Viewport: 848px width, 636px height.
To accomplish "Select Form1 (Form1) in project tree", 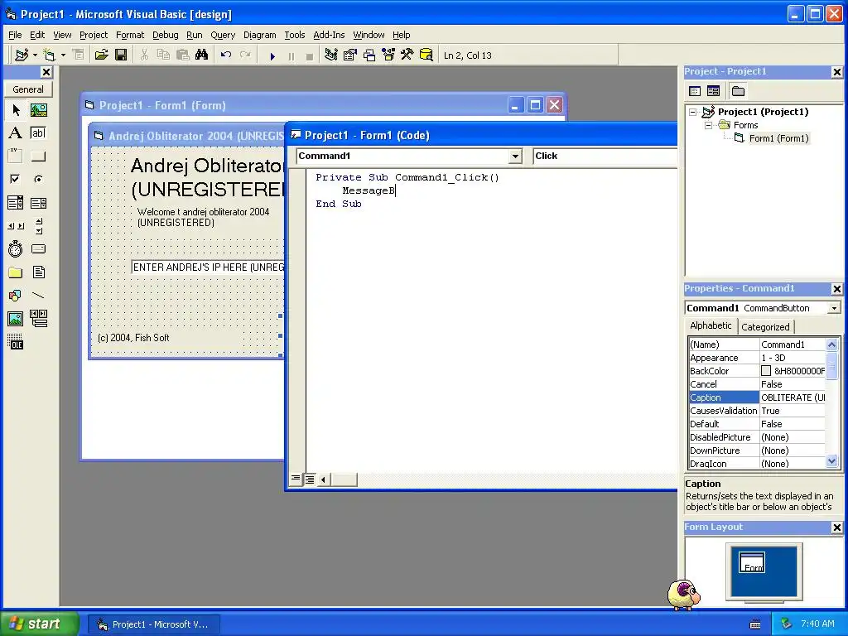I will click(778, 138).
